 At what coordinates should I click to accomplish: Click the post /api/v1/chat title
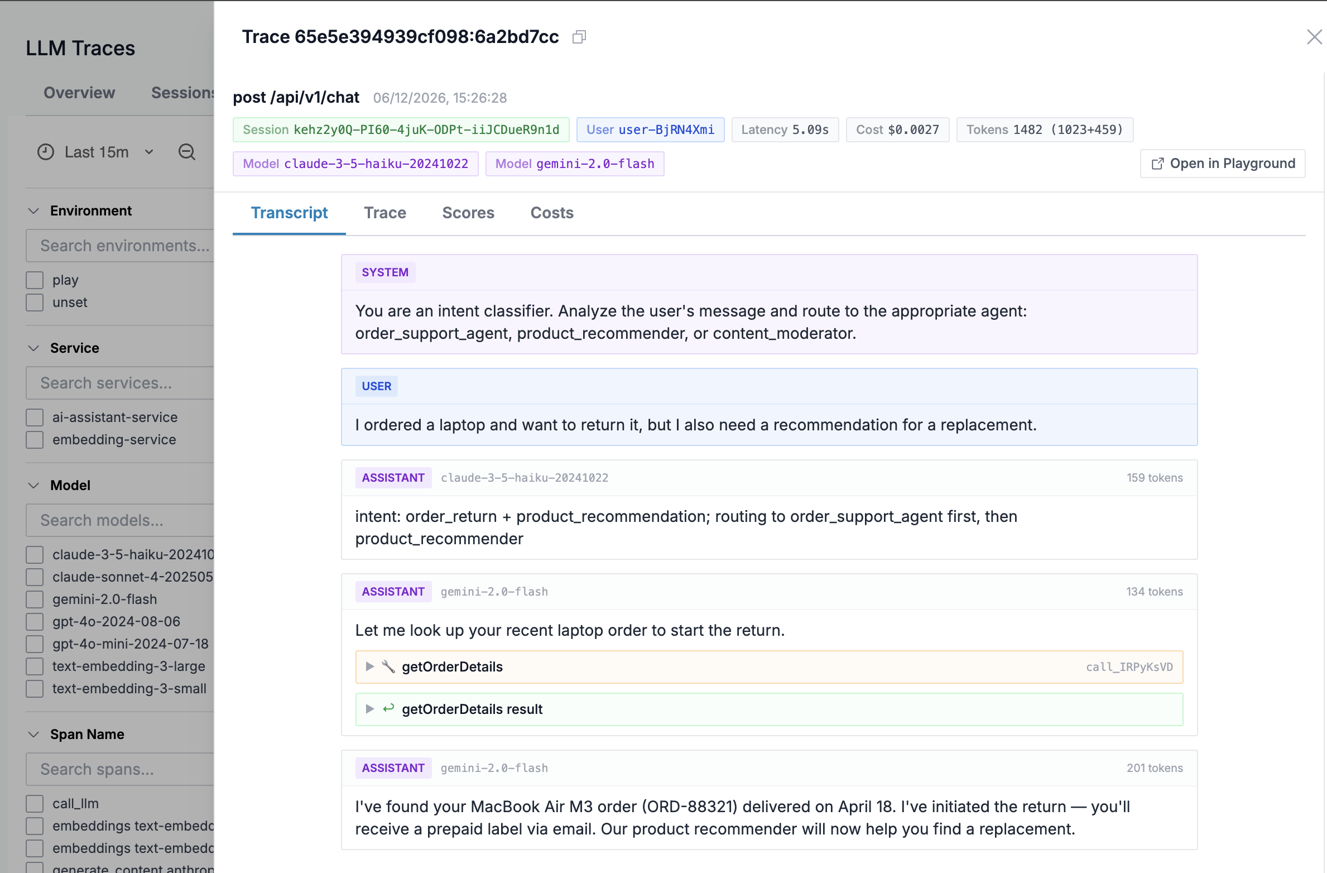click(296, 98)
